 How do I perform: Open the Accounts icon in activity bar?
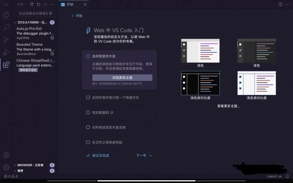click(6, 155)
